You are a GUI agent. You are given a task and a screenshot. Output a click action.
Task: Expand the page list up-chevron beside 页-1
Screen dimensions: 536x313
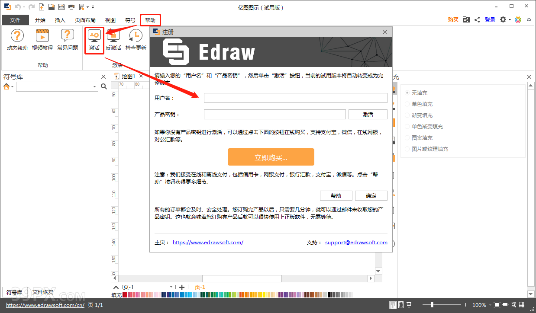point(116,287)
